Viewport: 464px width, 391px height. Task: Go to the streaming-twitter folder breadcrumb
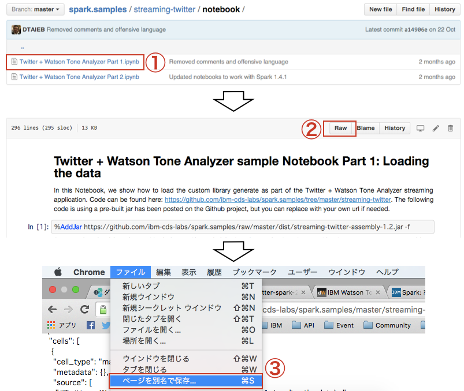pos(164,9)
